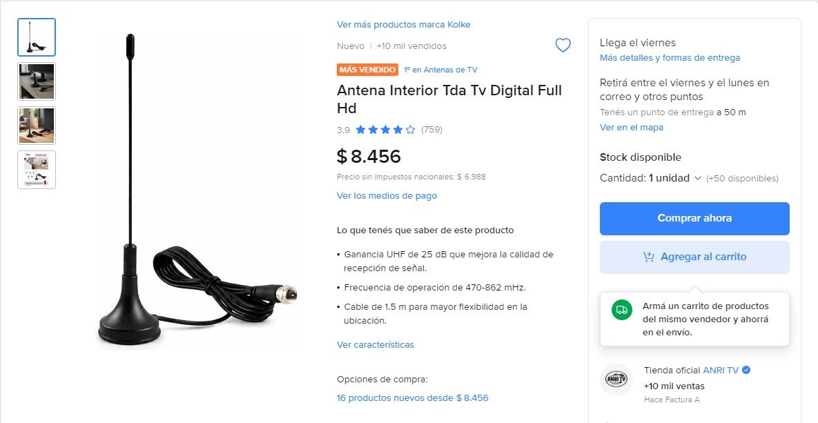Viewport: 818px width, 423px height.
Task: Click the green shipping truck icon
Action: click(x=621, y=309)
